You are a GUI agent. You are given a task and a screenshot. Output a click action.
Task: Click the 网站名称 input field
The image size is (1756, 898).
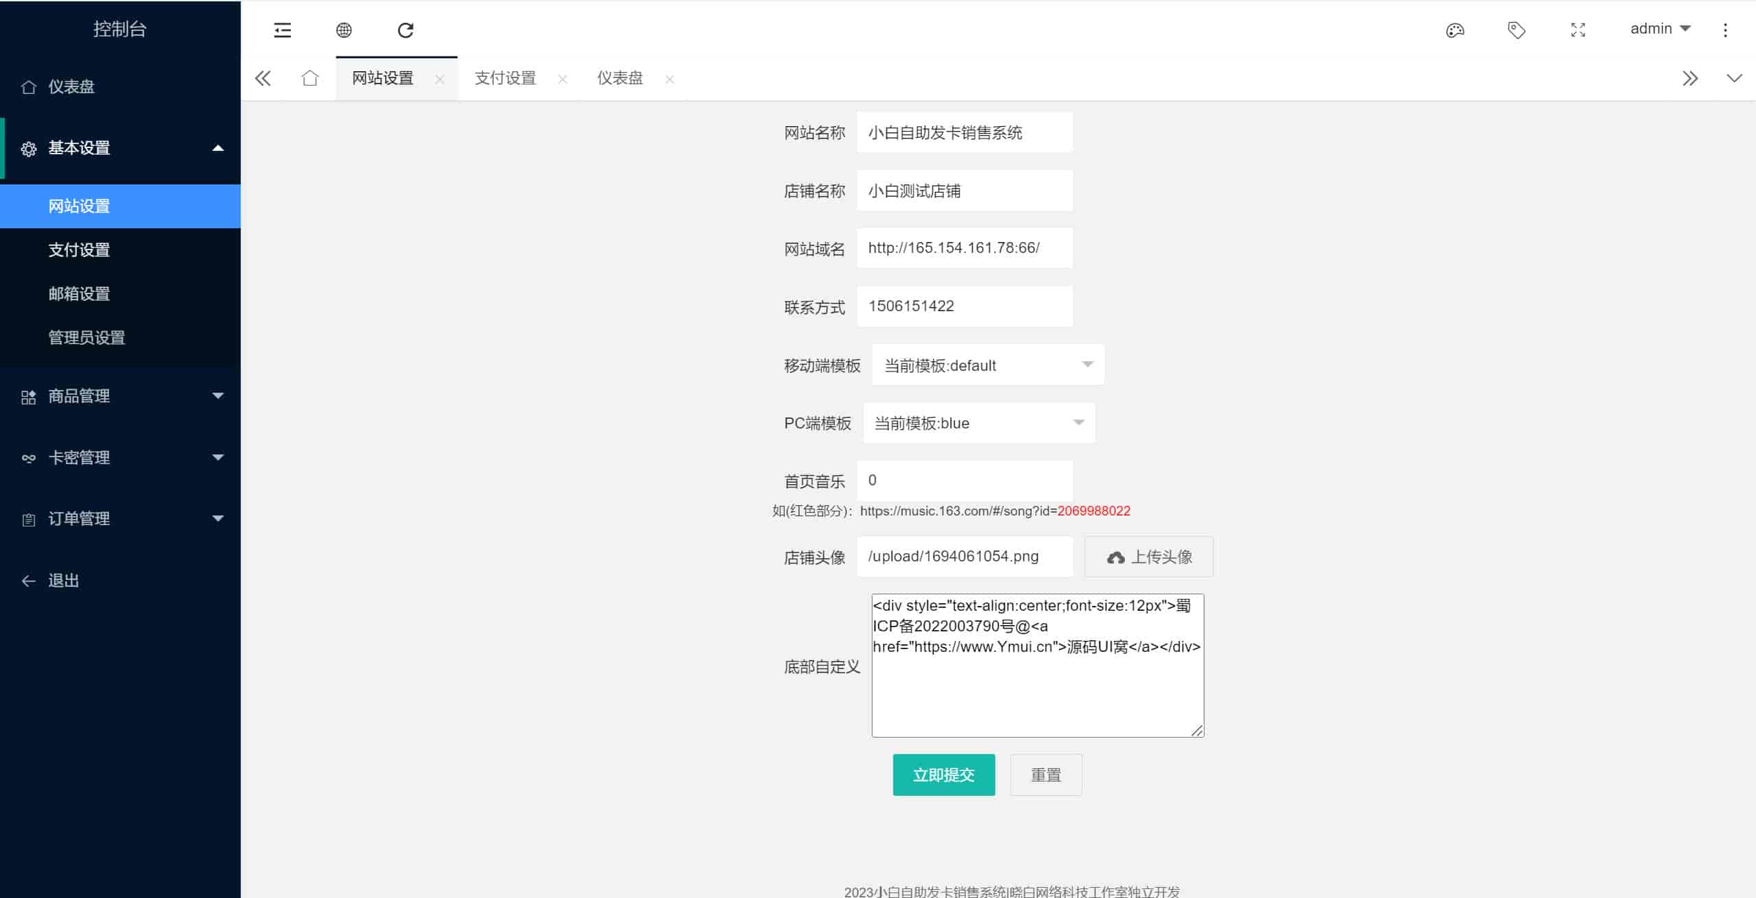click(964, 132)
